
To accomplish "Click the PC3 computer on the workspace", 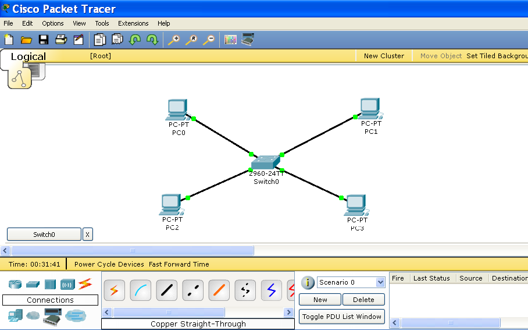I will pos(356,205).
